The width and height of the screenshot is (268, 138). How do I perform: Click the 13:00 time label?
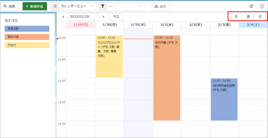[x=62, y=102]
